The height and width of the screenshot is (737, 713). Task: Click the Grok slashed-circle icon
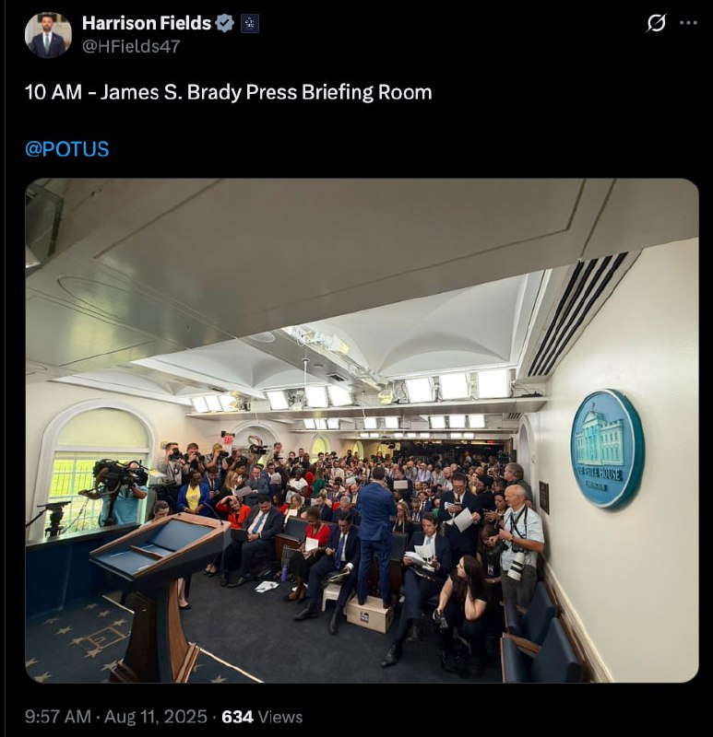click(x=657, y=22)
